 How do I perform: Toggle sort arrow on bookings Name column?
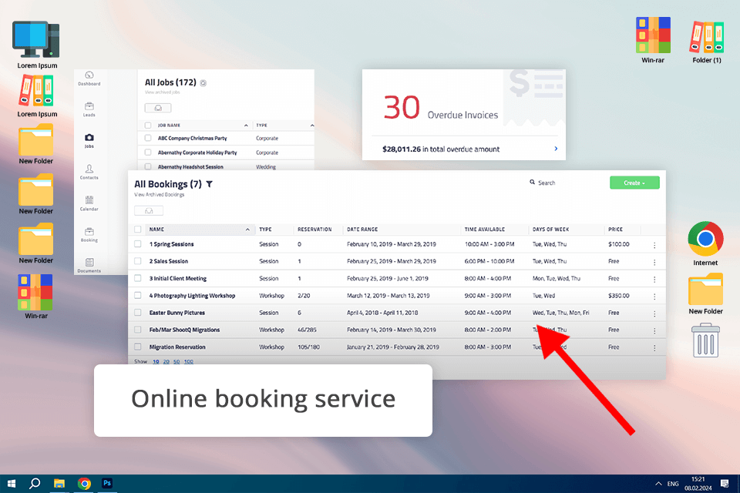click(x=247, y=230)
